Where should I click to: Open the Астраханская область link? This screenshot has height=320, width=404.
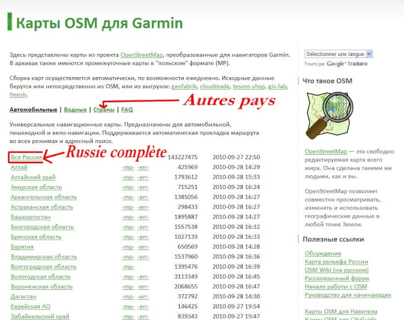click(x=42, y=207)
